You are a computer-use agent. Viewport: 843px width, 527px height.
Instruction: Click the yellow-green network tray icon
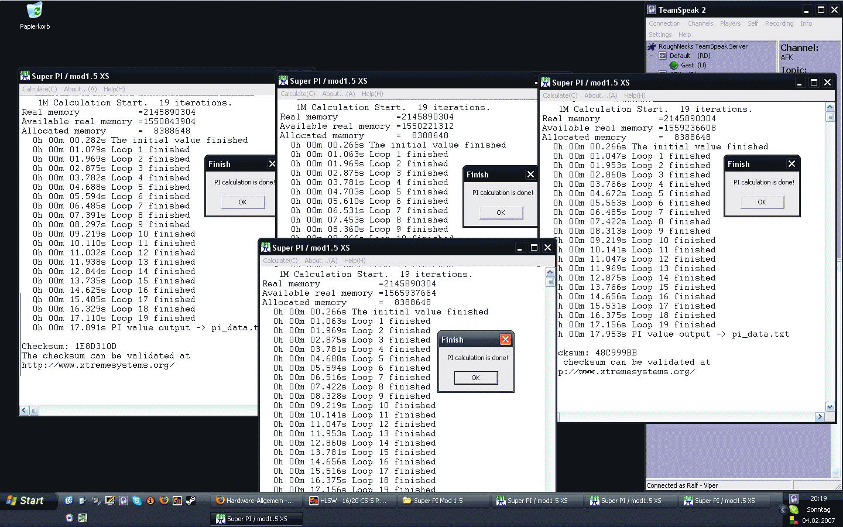(x=794, y=520)
